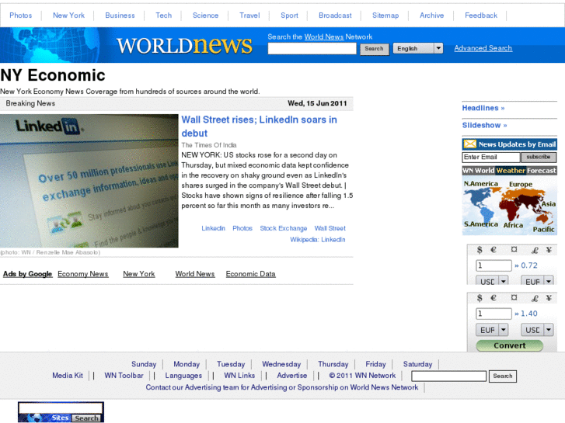This screenshot has height=423, width=565.
Task: Open the World News ad link
Action: 195,274
